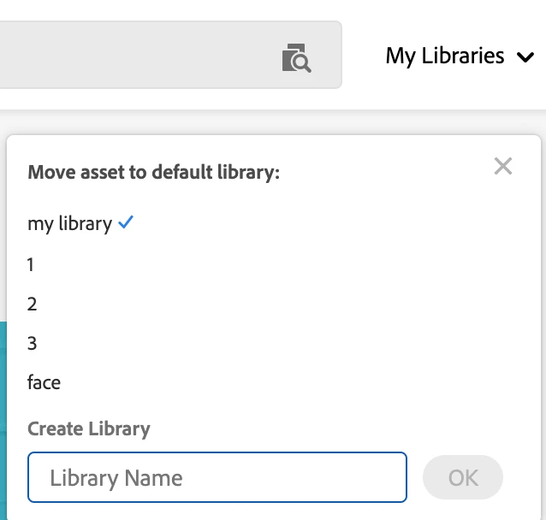Pick library "3" in the list

point(32,343)
